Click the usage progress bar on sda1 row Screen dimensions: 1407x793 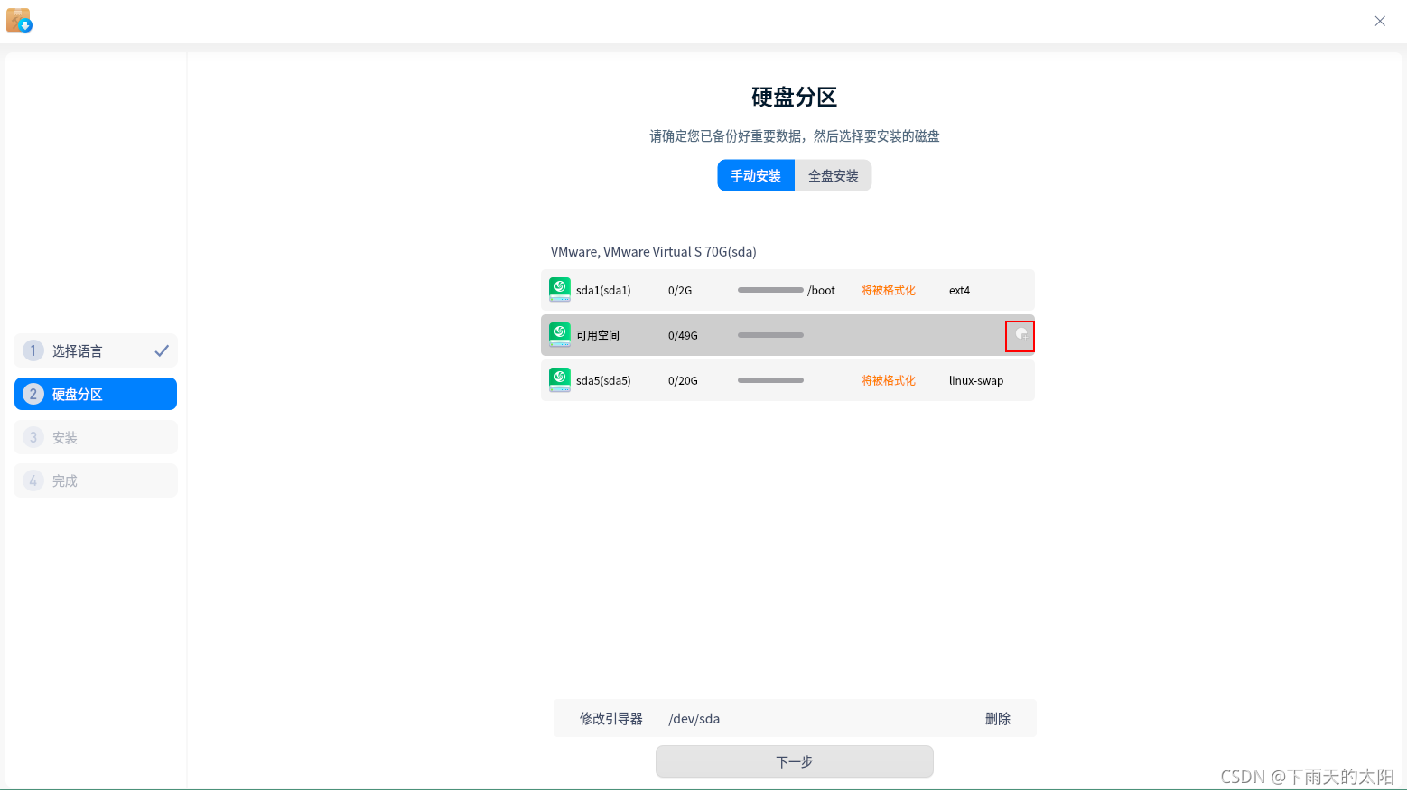click(770, 290)
